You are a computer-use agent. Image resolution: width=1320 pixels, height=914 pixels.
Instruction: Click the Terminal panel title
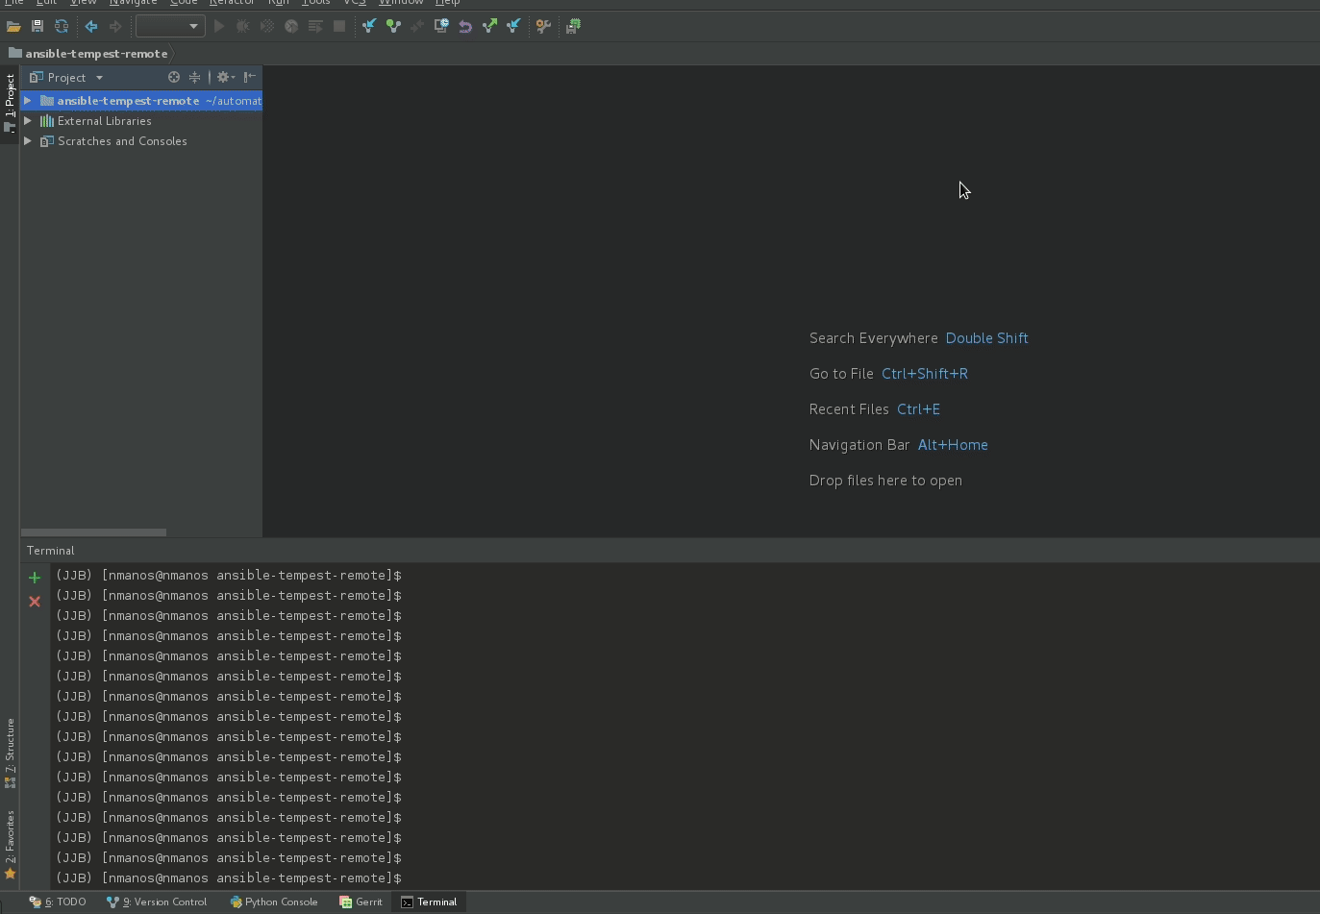tap(50, 551)
